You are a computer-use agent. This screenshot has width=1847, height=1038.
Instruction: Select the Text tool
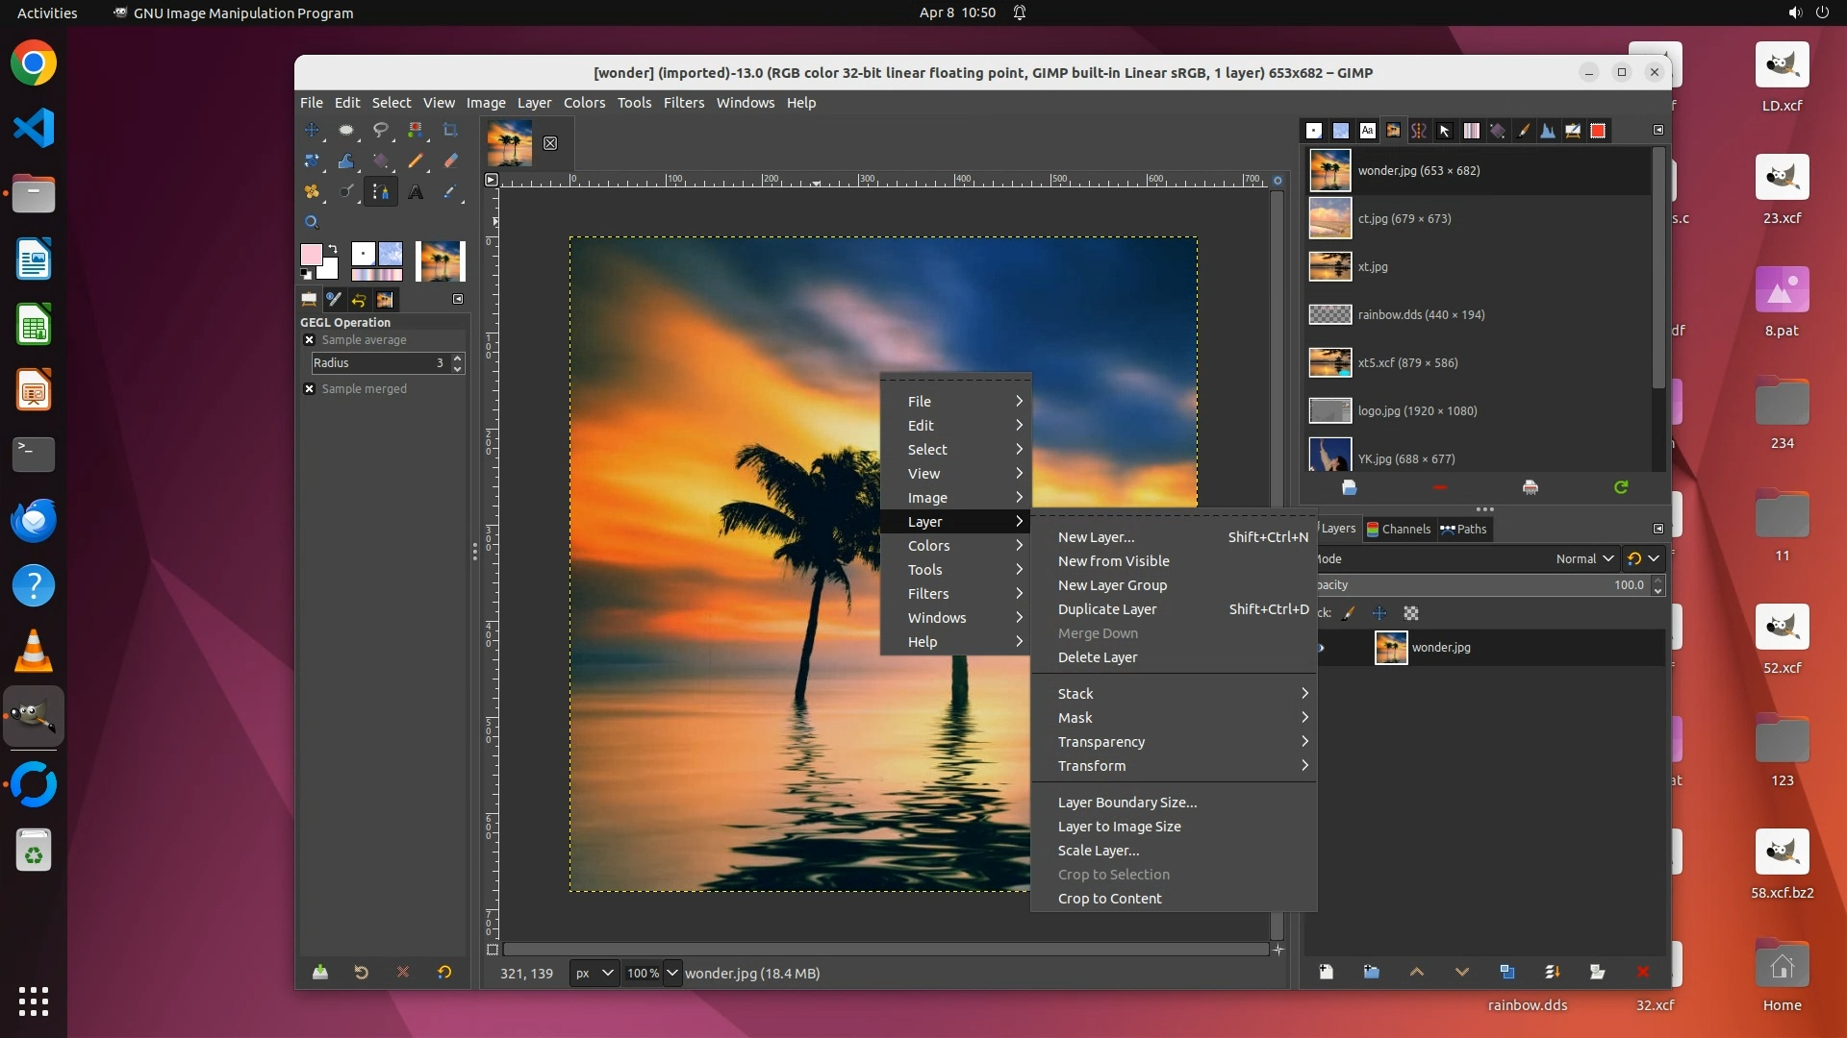click(416, 192)
